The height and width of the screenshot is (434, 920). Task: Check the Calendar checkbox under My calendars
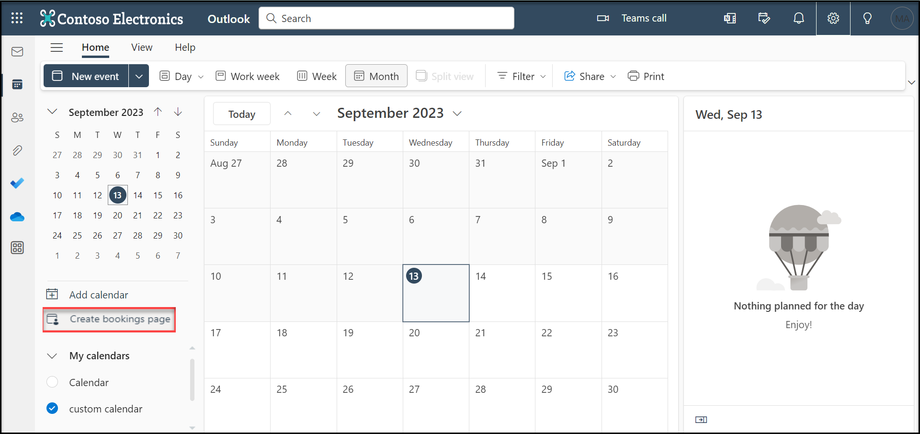pyautogui.click(x=52, y=382)
